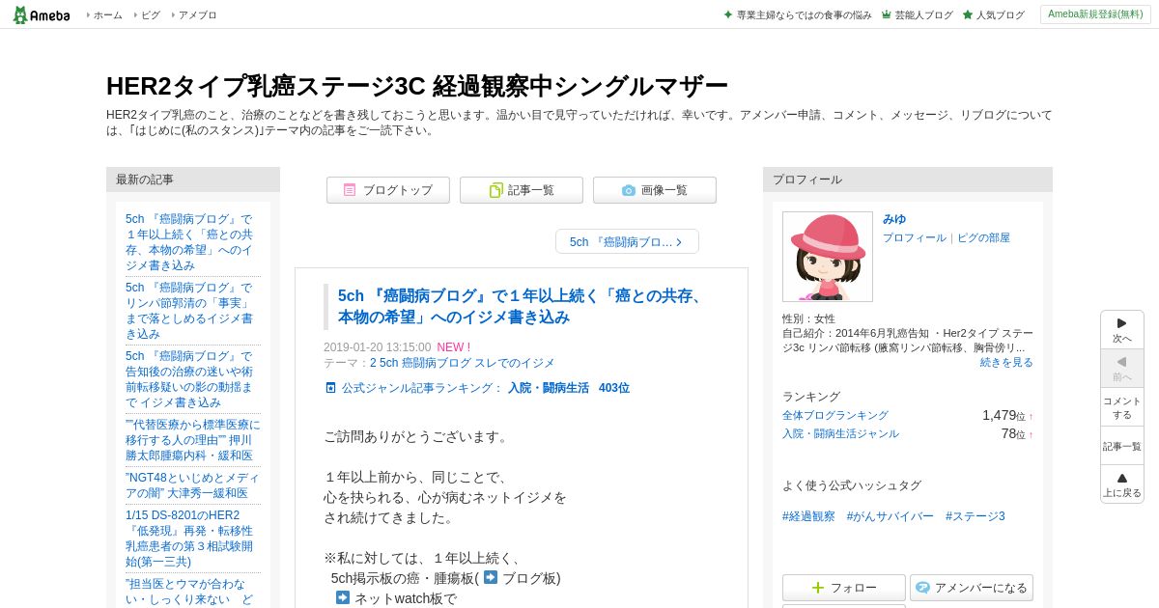Click the ブログトップ page icon
The width and height of the screenshot is (1159, 608).
(350, 190)
